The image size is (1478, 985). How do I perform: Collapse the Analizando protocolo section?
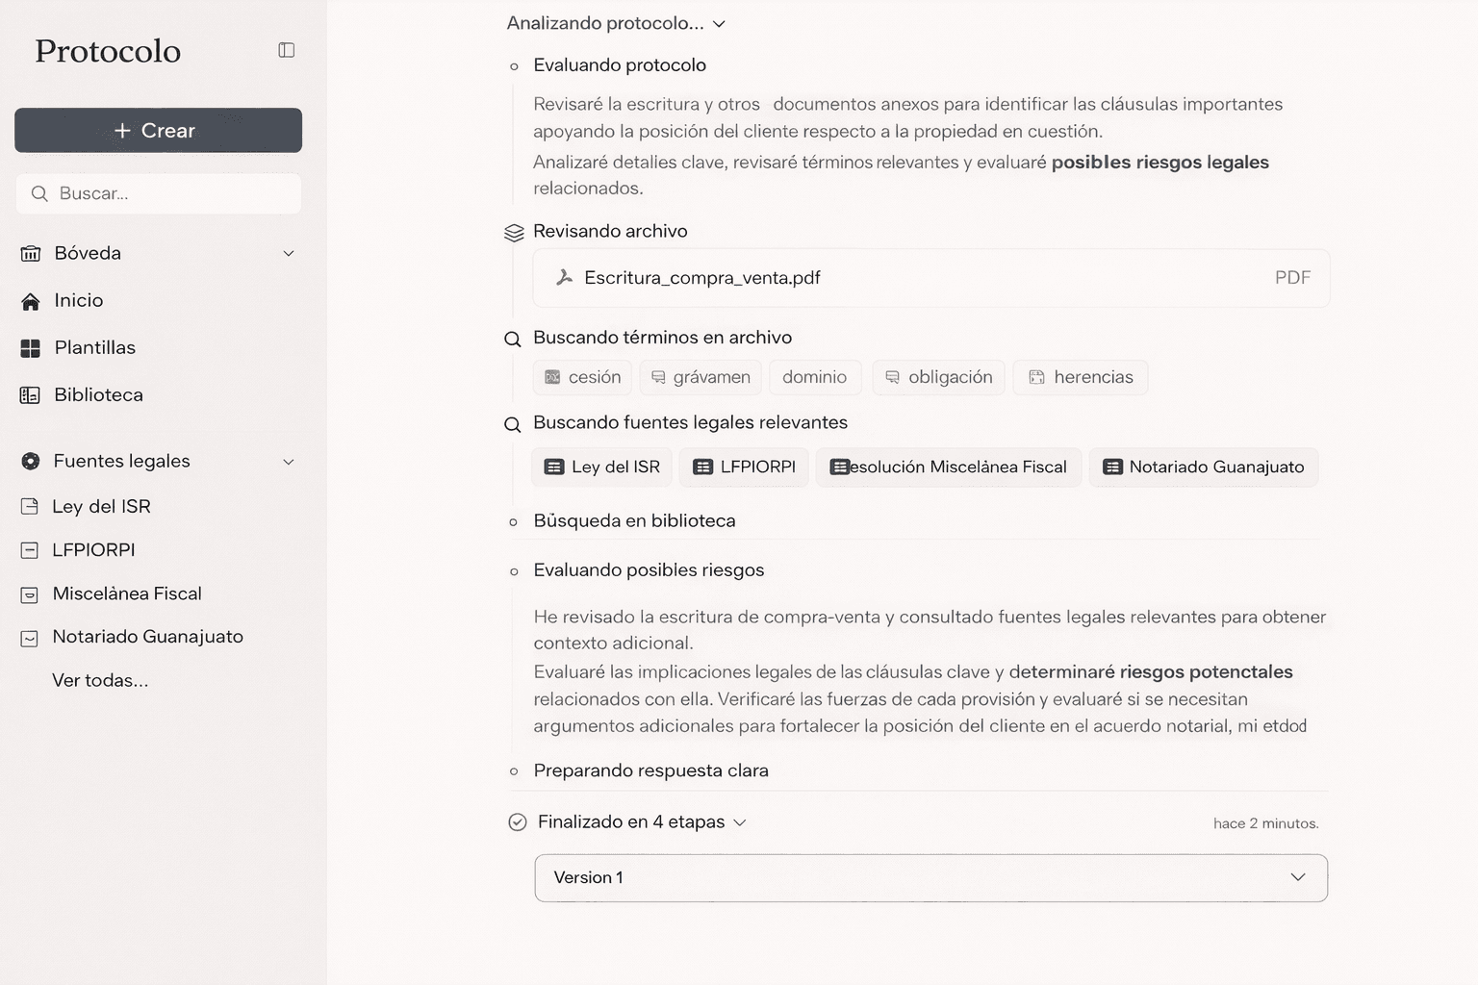pyautogui.click(x=719, y=23)
